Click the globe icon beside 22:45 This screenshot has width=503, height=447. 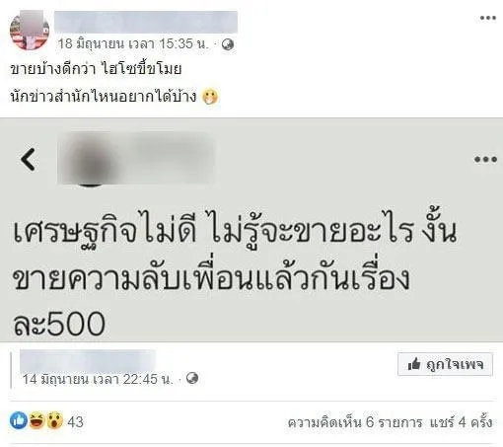click(192, 378)
